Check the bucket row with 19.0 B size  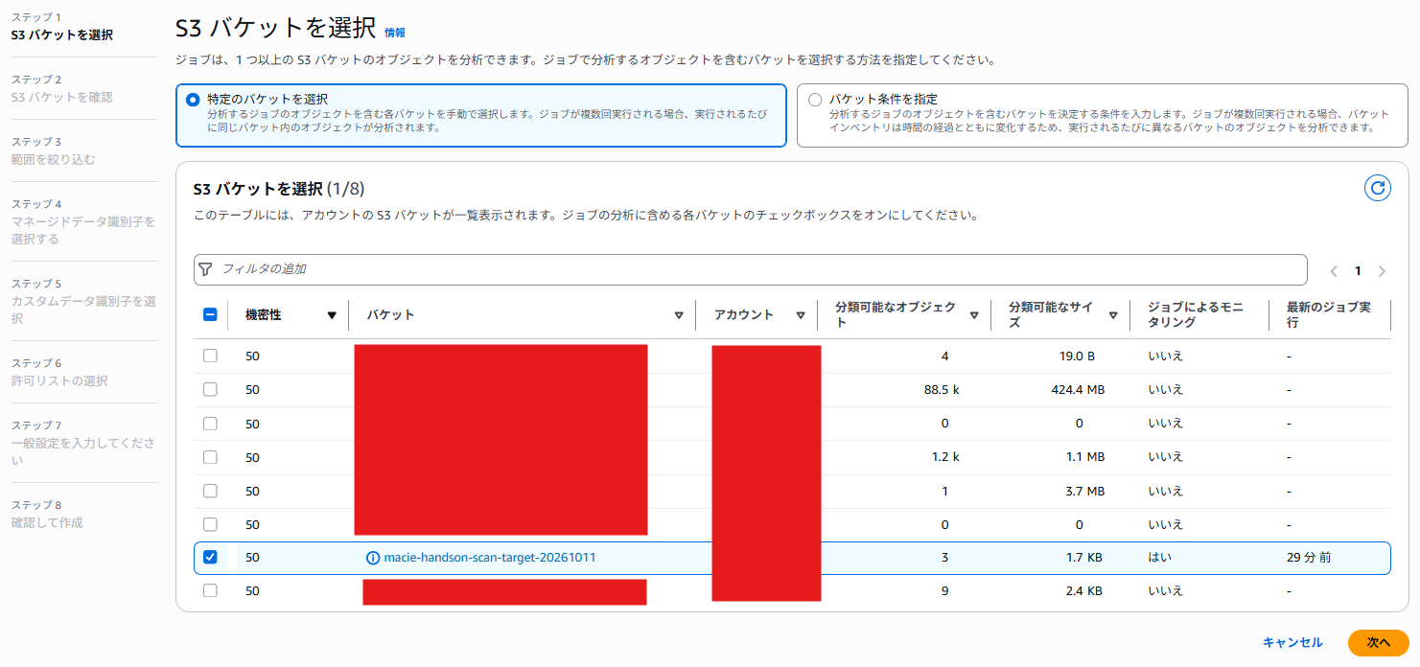(x=211, y=356)
